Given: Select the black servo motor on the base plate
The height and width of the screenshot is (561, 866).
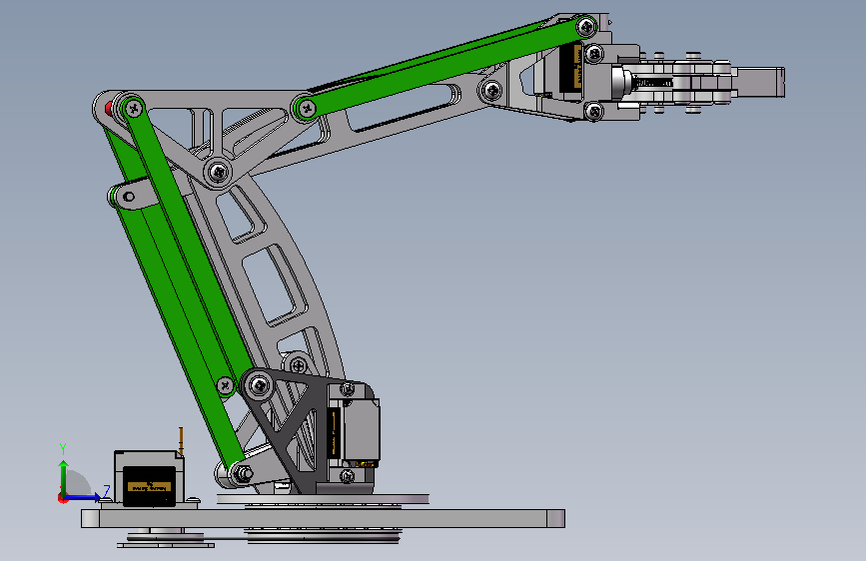Looking at the screenshot, I should pyautogui.click(x=149, y=478).
